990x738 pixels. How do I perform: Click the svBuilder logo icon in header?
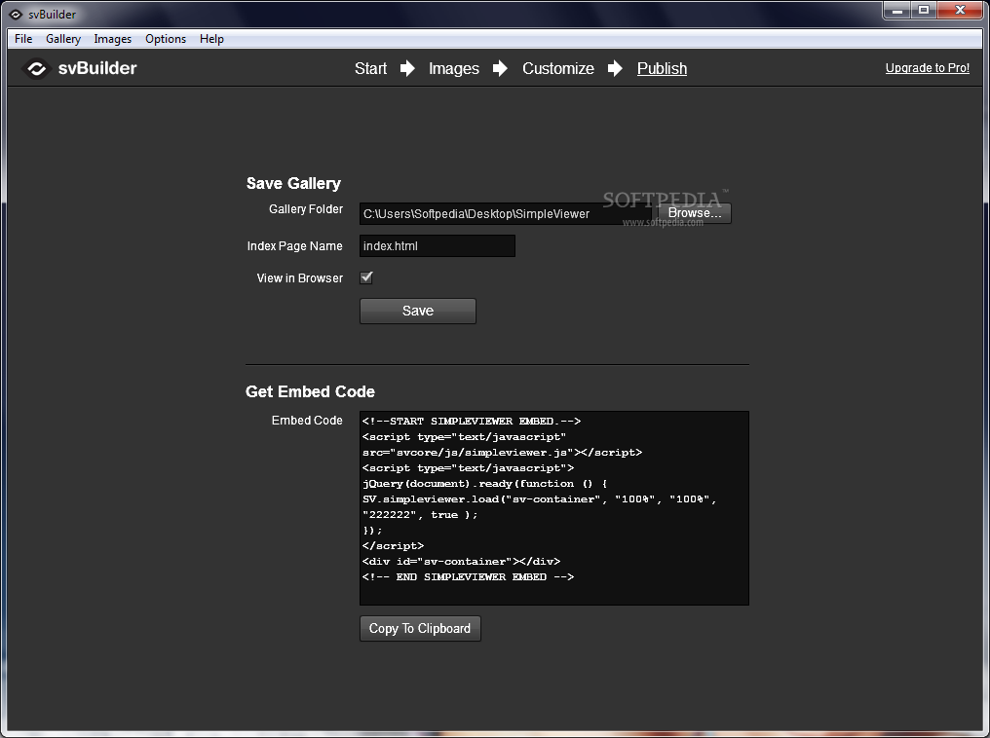37,69
